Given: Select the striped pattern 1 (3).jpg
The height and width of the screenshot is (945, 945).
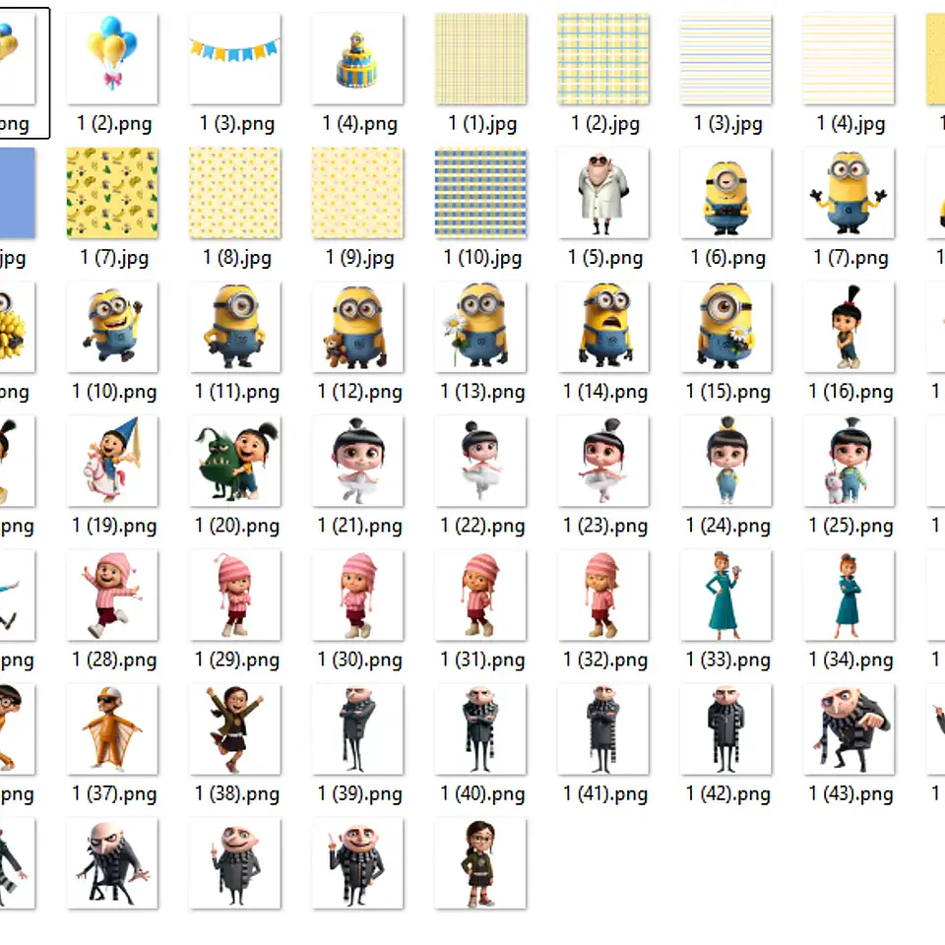Looking at the screenshot, I should click(726, 58).
